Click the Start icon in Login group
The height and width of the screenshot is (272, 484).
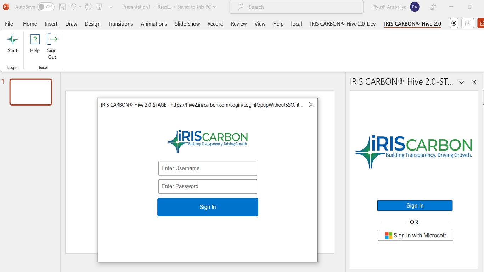[12, 44]
